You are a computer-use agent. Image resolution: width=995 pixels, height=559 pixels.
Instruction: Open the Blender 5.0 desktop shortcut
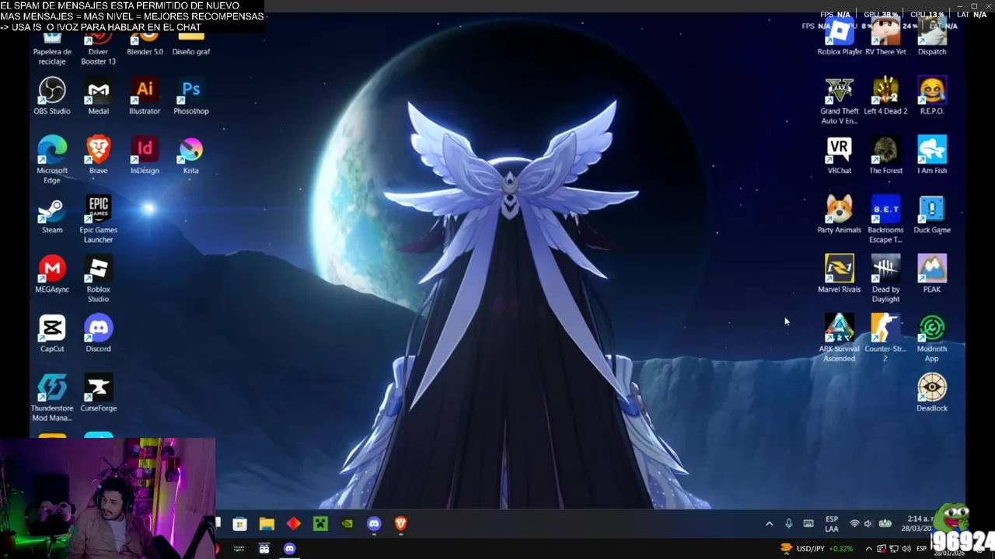click(x=145, y=43)
